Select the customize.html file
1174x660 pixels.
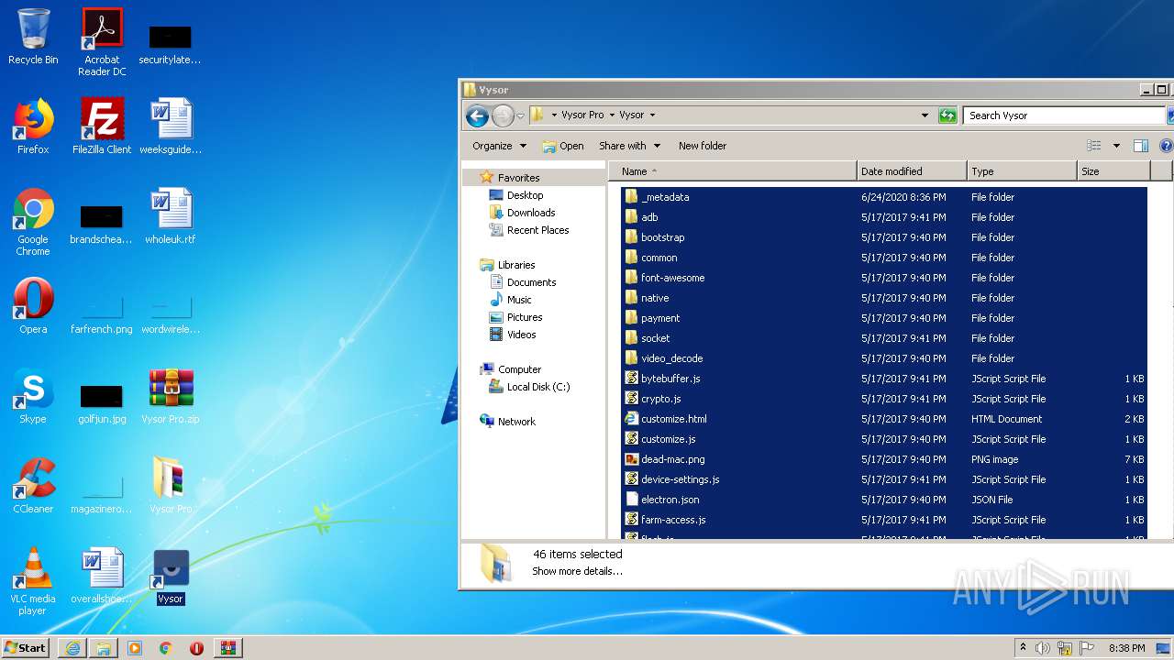(884, 419)
